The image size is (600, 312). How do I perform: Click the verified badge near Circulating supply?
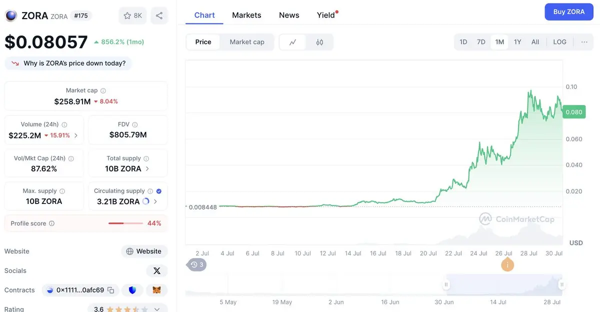click(158, 191)
